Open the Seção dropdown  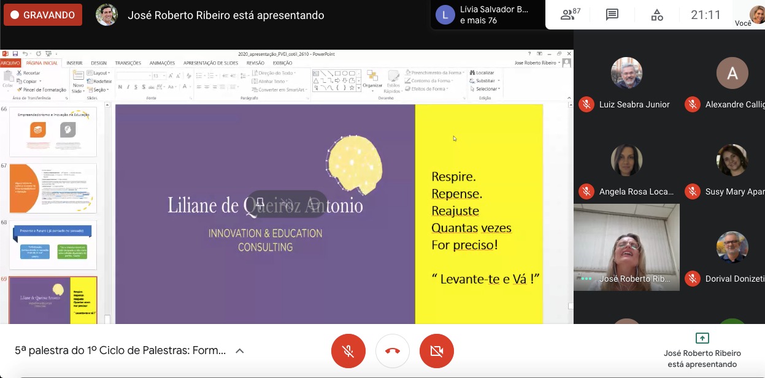(x=98, y=90)
